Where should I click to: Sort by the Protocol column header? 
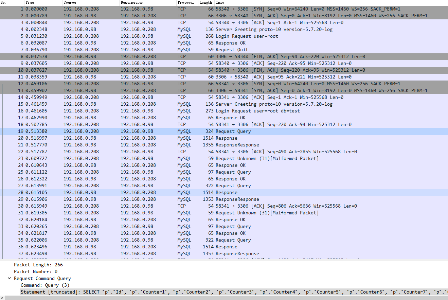[187, 2]
